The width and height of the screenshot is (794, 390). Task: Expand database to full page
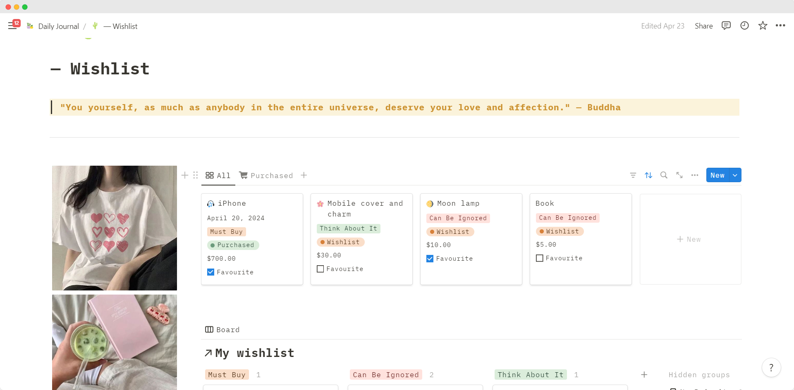click(x=679, y=175)
